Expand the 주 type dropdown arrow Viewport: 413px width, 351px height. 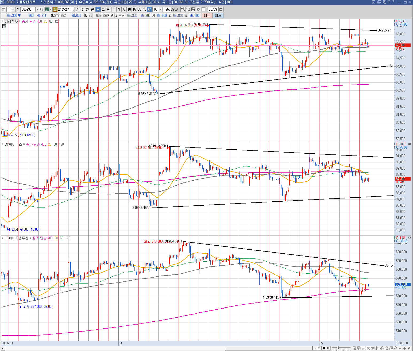[x=13, y=9]
